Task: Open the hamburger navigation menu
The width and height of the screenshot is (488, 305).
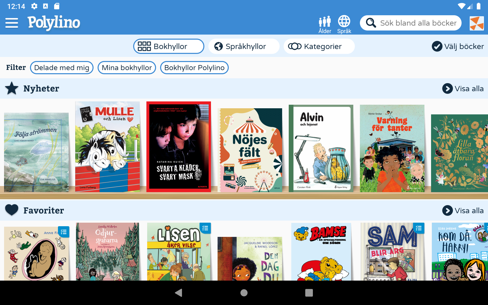Action: click(x=12, y=23)
